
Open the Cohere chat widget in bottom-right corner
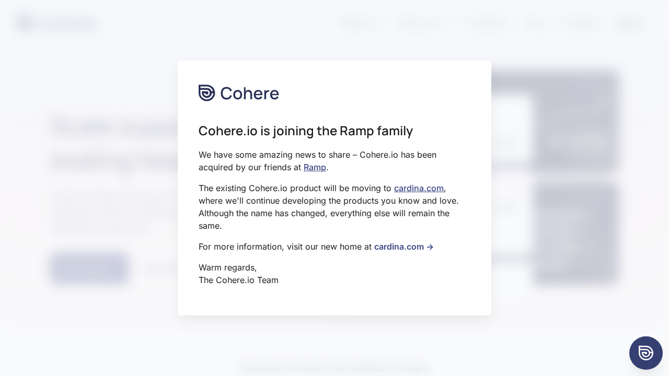point(646,353)
